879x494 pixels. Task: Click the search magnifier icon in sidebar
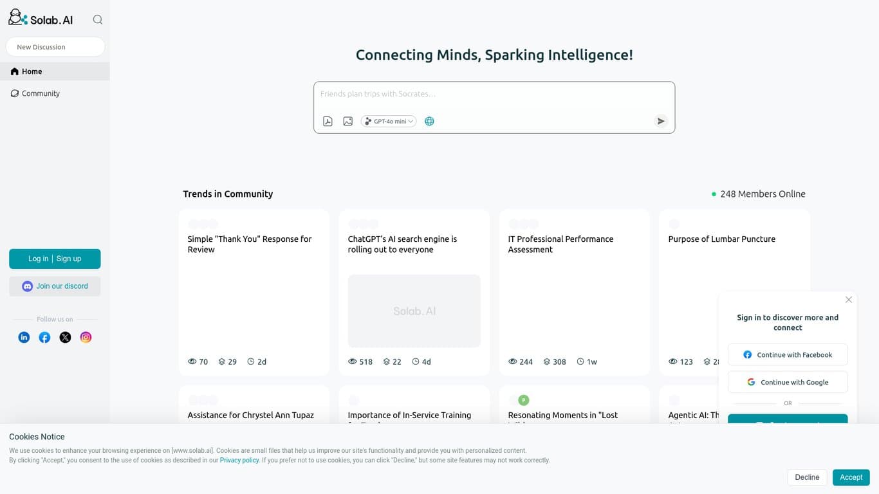[x=98, y=20]
